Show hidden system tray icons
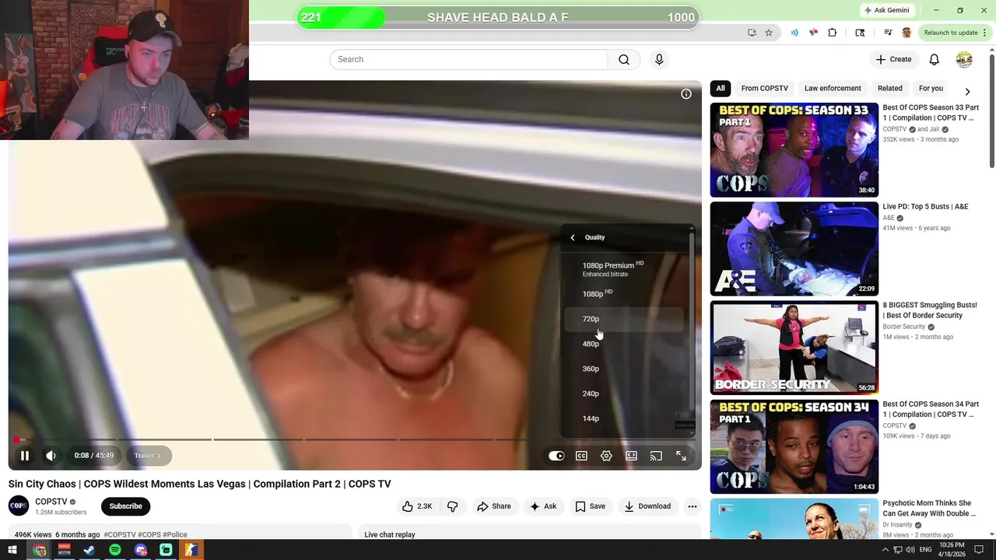 point(885,550)
